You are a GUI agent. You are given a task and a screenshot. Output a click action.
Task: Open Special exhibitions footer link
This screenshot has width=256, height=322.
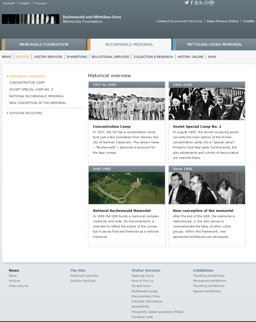click(207, 291)
